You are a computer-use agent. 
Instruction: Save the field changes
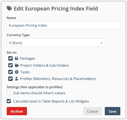(112, 111)
